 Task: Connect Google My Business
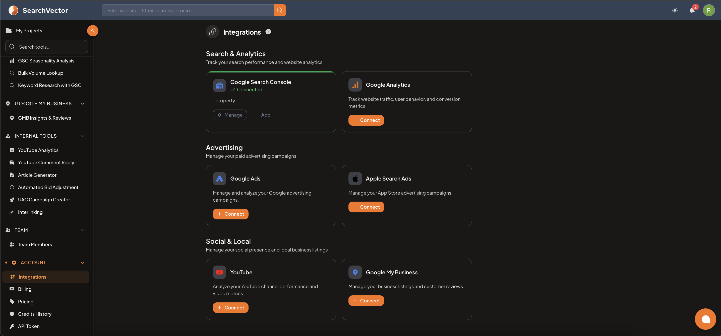[366, 301]
